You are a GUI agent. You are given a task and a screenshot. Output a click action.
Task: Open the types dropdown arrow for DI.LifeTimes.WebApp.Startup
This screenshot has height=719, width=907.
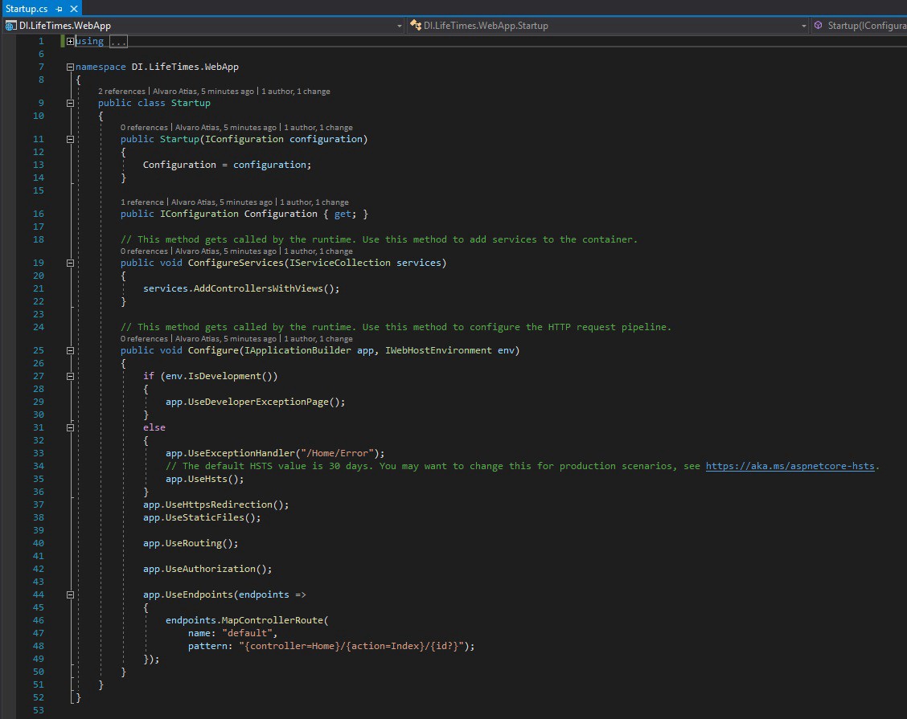[x=803, y=26]
